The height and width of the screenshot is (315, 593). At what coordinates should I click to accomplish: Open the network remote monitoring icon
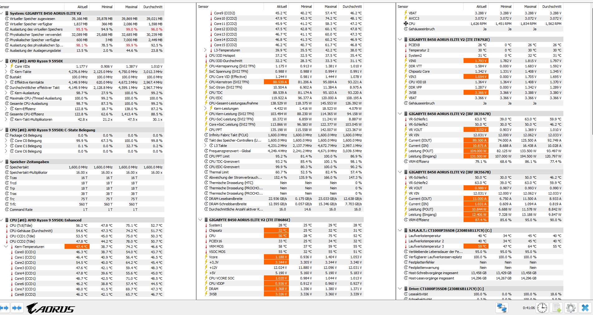502,308
